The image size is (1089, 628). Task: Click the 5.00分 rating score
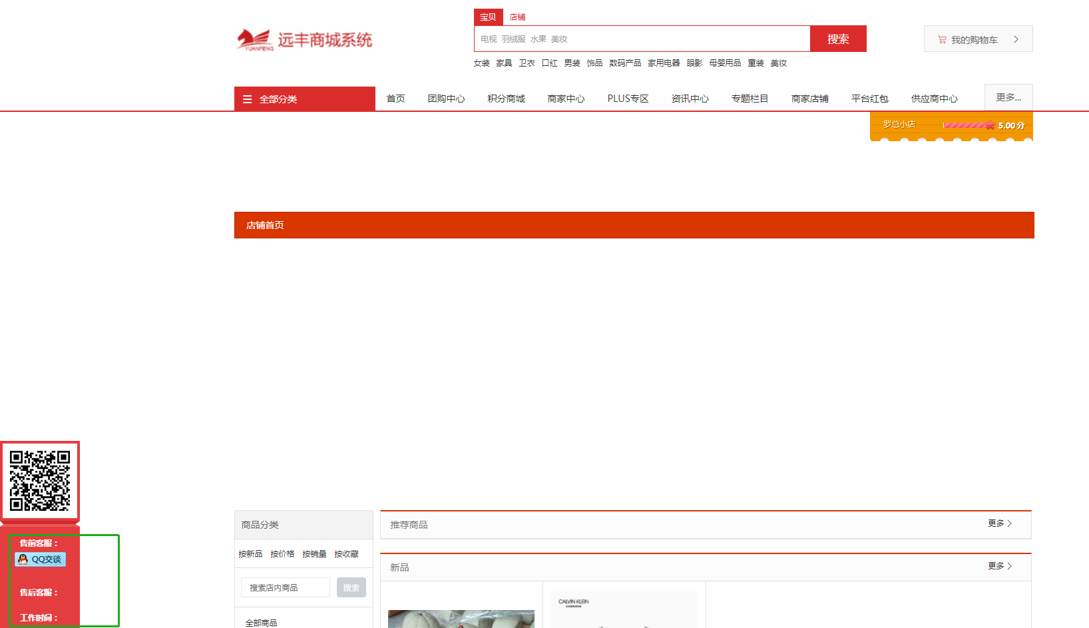point(1011,125)
